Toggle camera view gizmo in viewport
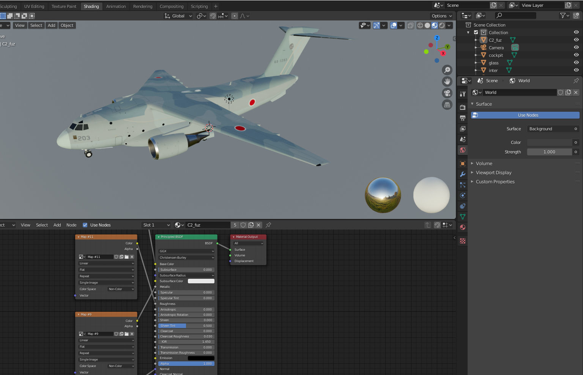The height and width of the screenshot is (375, 583). 447,93
